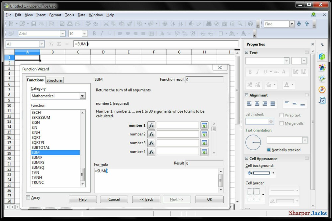Click OK to confirm the SUM function
The image size is (332, 221).
coord(209,199)
